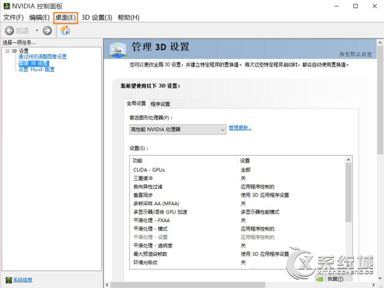The height and width of the screenshot is (288, 384).
Task: Click the horizontal scrollbar thumb
Action: (188, 285)
